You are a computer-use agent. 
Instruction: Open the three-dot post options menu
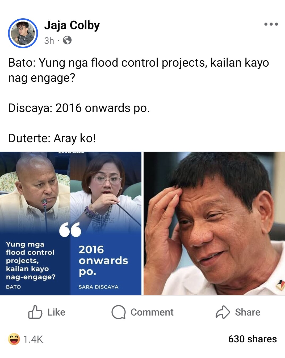pyautogui.click(x=271, y=24)
